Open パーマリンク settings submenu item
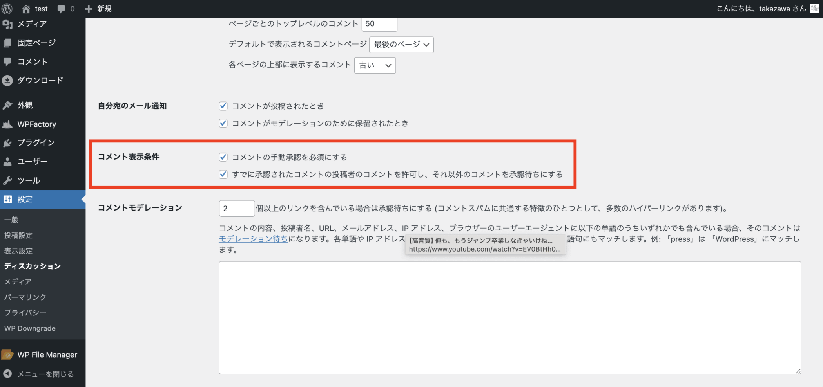This screenshot has height=387, width=823. 25,297
